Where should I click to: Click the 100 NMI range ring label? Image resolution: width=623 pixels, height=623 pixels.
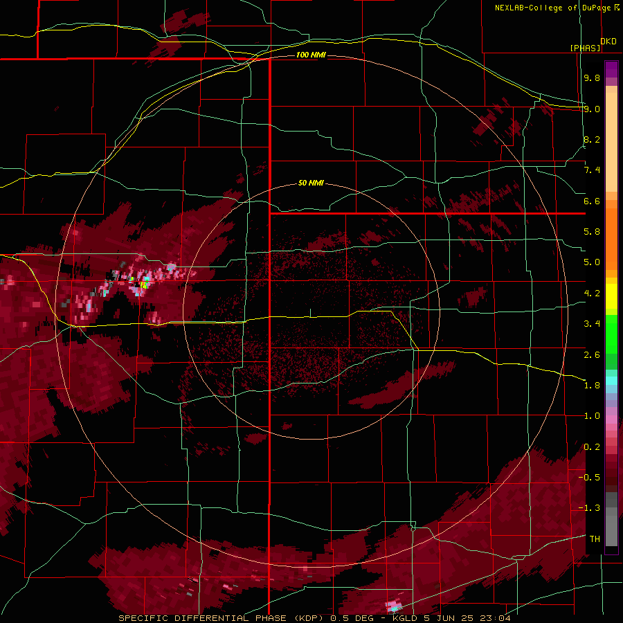(x=311, y=55)
